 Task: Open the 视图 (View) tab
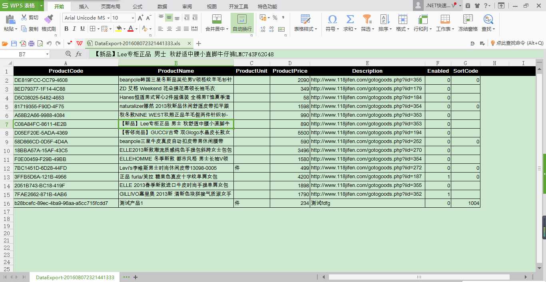point(212,7)
